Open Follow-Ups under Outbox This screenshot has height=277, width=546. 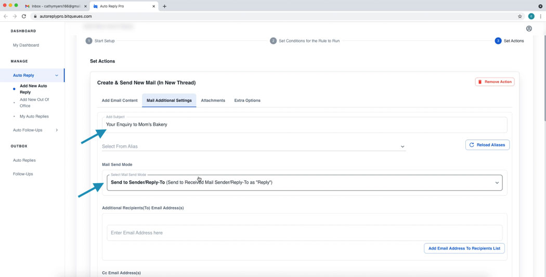click(x=23, y=174)
